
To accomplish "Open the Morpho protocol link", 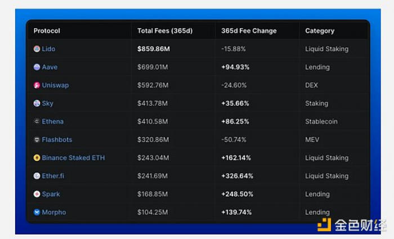I will (x=54, y=213).
